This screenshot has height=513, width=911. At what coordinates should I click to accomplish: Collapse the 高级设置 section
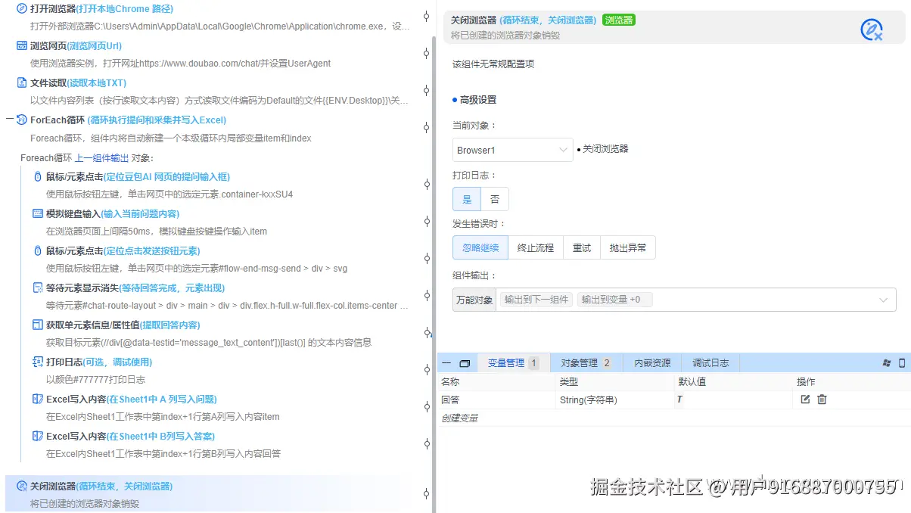click(474, 100)
